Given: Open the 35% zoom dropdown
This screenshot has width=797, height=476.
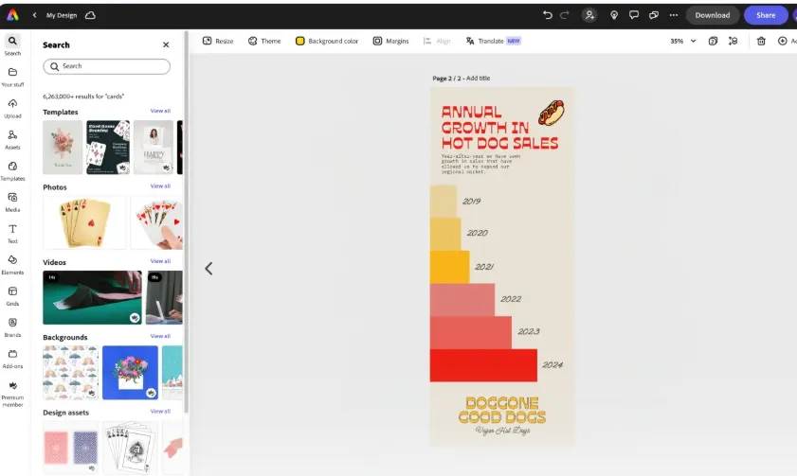Looking at the screenshot, I should [x=683, y=41].
